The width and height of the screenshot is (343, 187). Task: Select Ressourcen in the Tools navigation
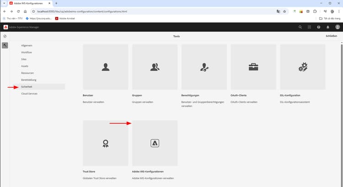click(27, 73)
